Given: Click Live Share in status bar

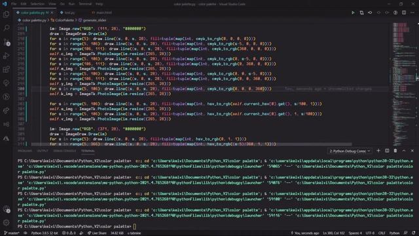Looking at the screenshot, I should 97,233.
